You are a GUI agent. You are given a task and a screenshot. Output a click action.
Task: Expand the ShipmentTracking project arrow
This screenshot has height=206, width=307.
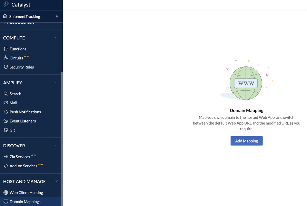point(57,16)
